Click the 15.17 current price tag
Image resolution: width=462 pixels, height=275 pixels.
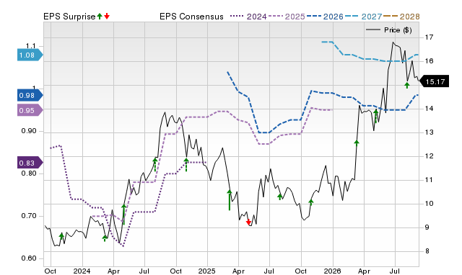pos(434,81)
